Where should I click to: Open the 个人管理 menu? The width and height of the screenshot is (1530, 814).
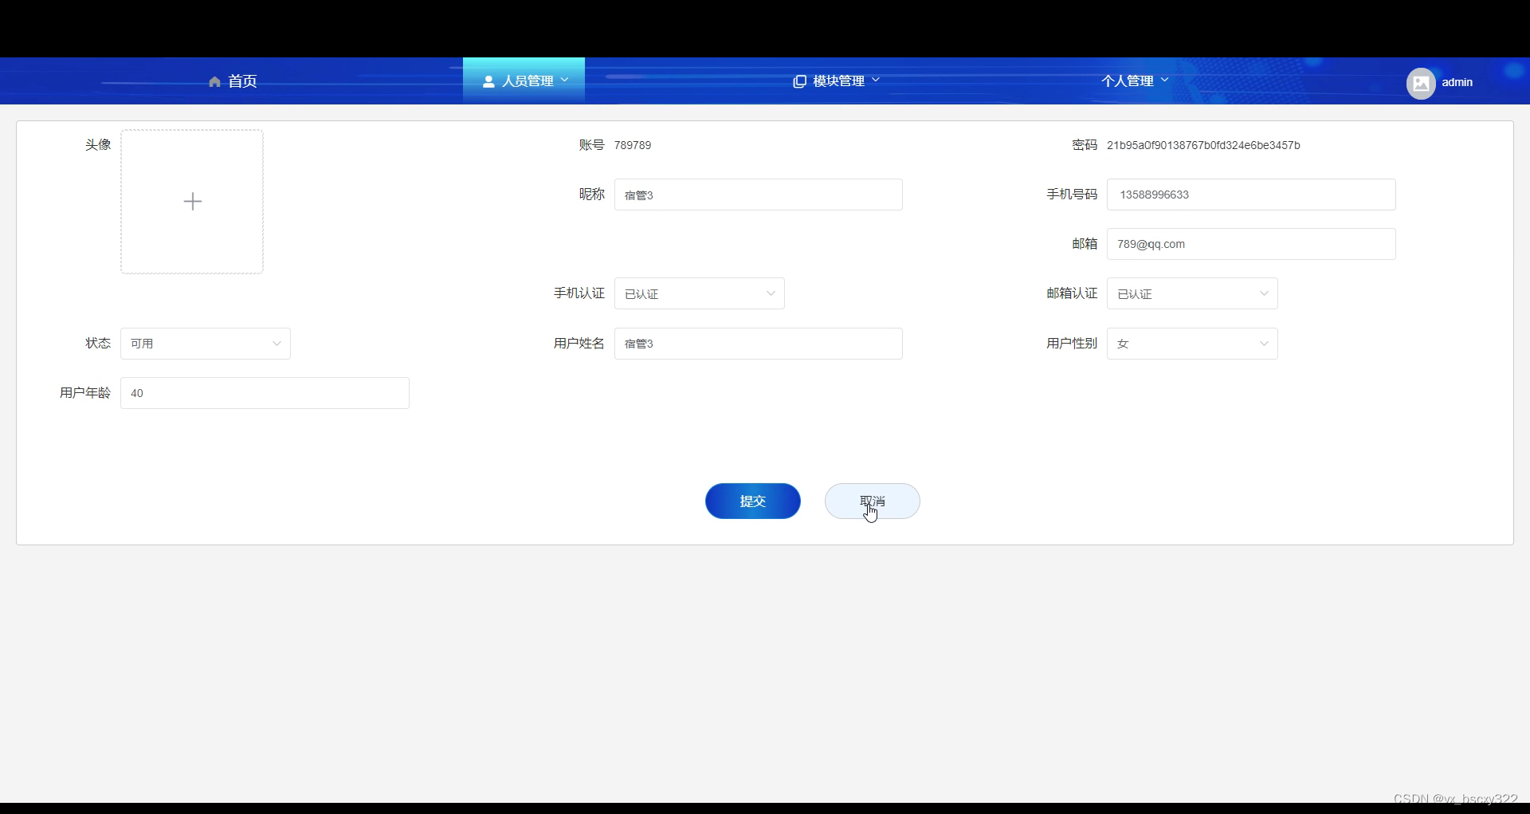point(1135,81)
